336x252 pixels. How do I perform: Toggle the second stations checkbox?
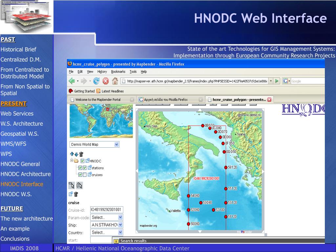[x=85, y=168]
